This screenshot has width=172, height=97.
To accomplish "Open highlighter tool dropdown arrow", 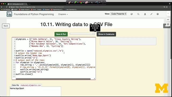I will pyautogui.click(x=78, y=2).
